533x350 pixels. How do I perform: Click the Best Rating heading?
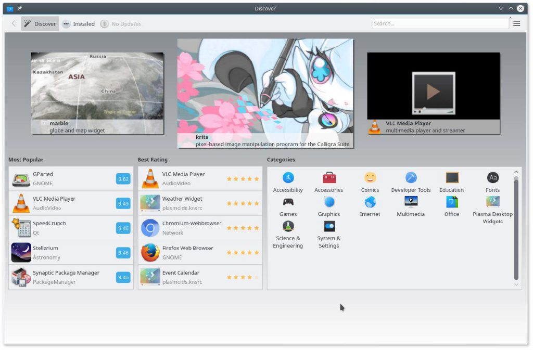153,160
